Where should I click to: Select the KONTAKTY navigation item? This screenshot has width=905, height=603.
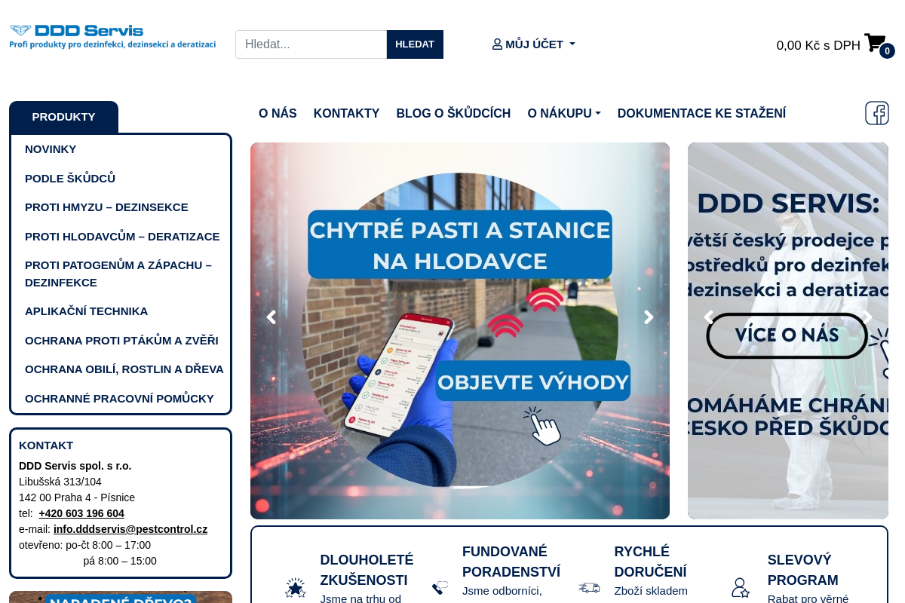(346, 113)
